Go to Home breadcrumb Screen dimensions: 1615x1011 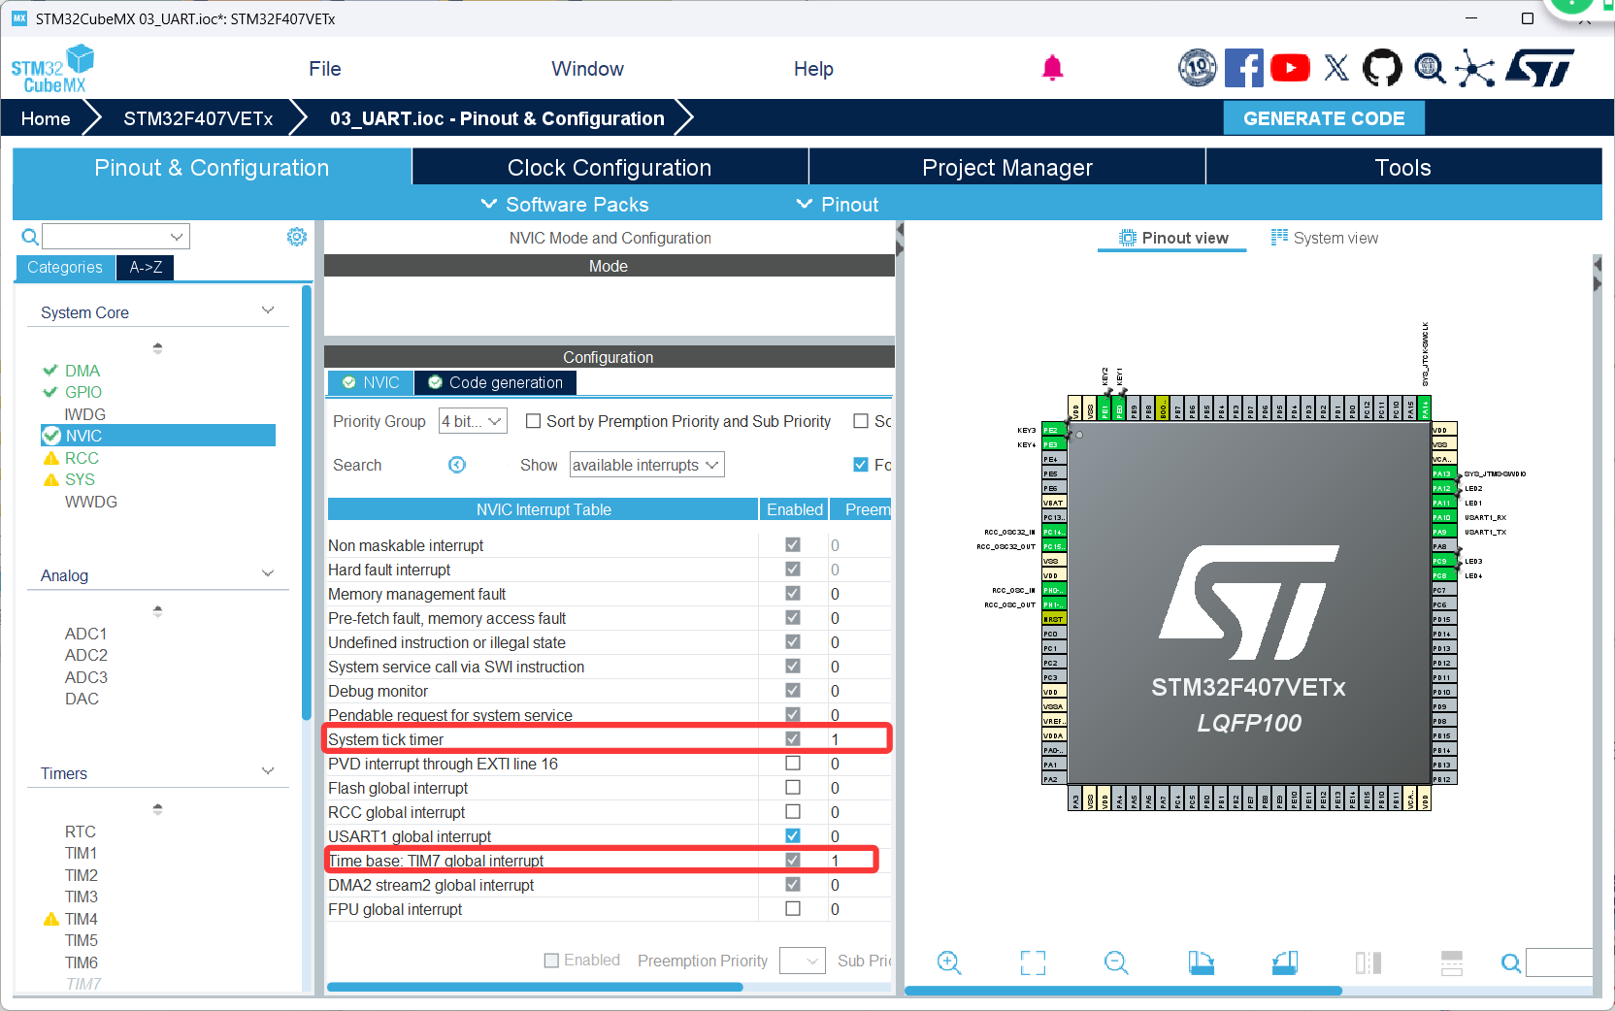pyautogui.click(x=46, y=118)
